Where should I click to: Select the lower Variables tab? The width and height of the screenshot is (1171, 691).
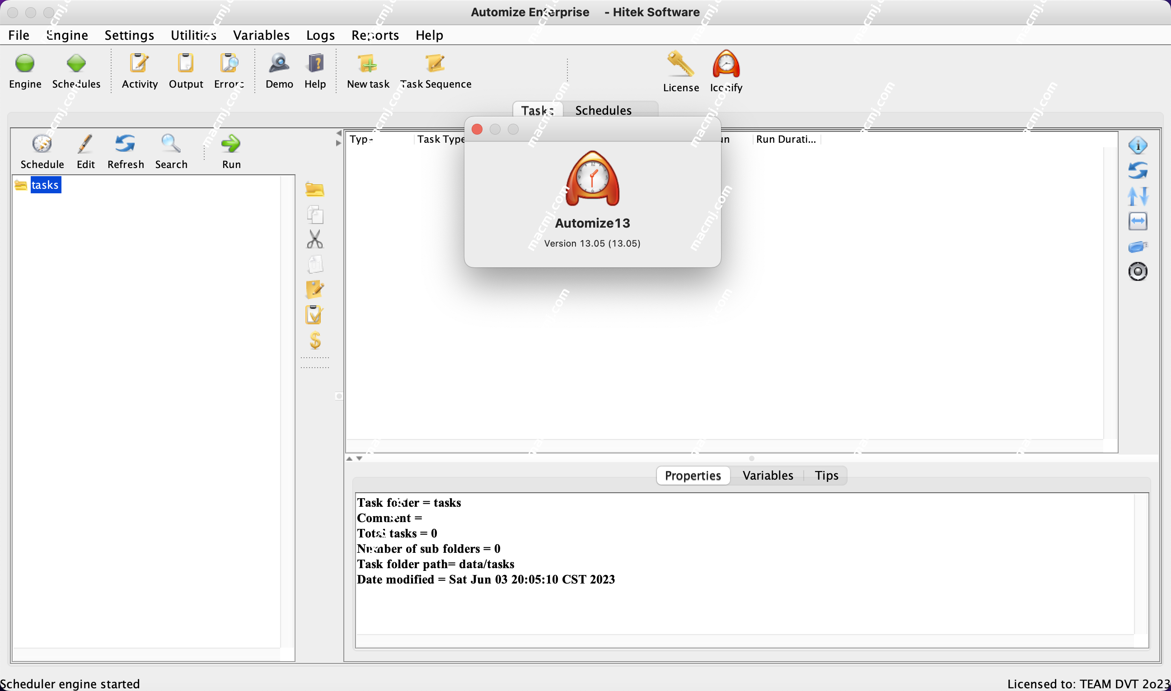(768, 476)
